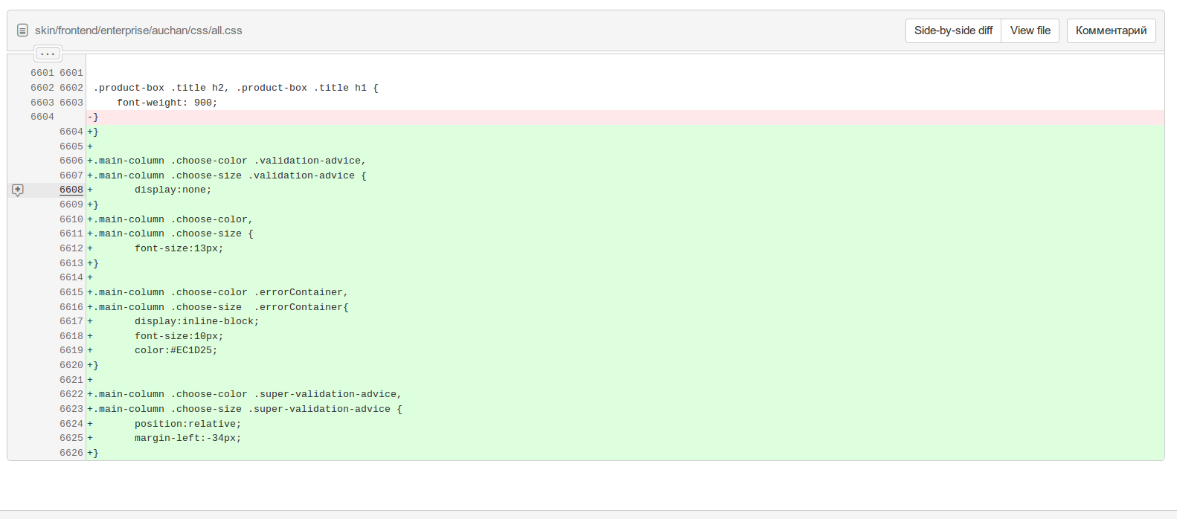The image size is (1177, 519).
Task: Click the 'color:#EC1D25;' code line
Action: click(625, 350)
